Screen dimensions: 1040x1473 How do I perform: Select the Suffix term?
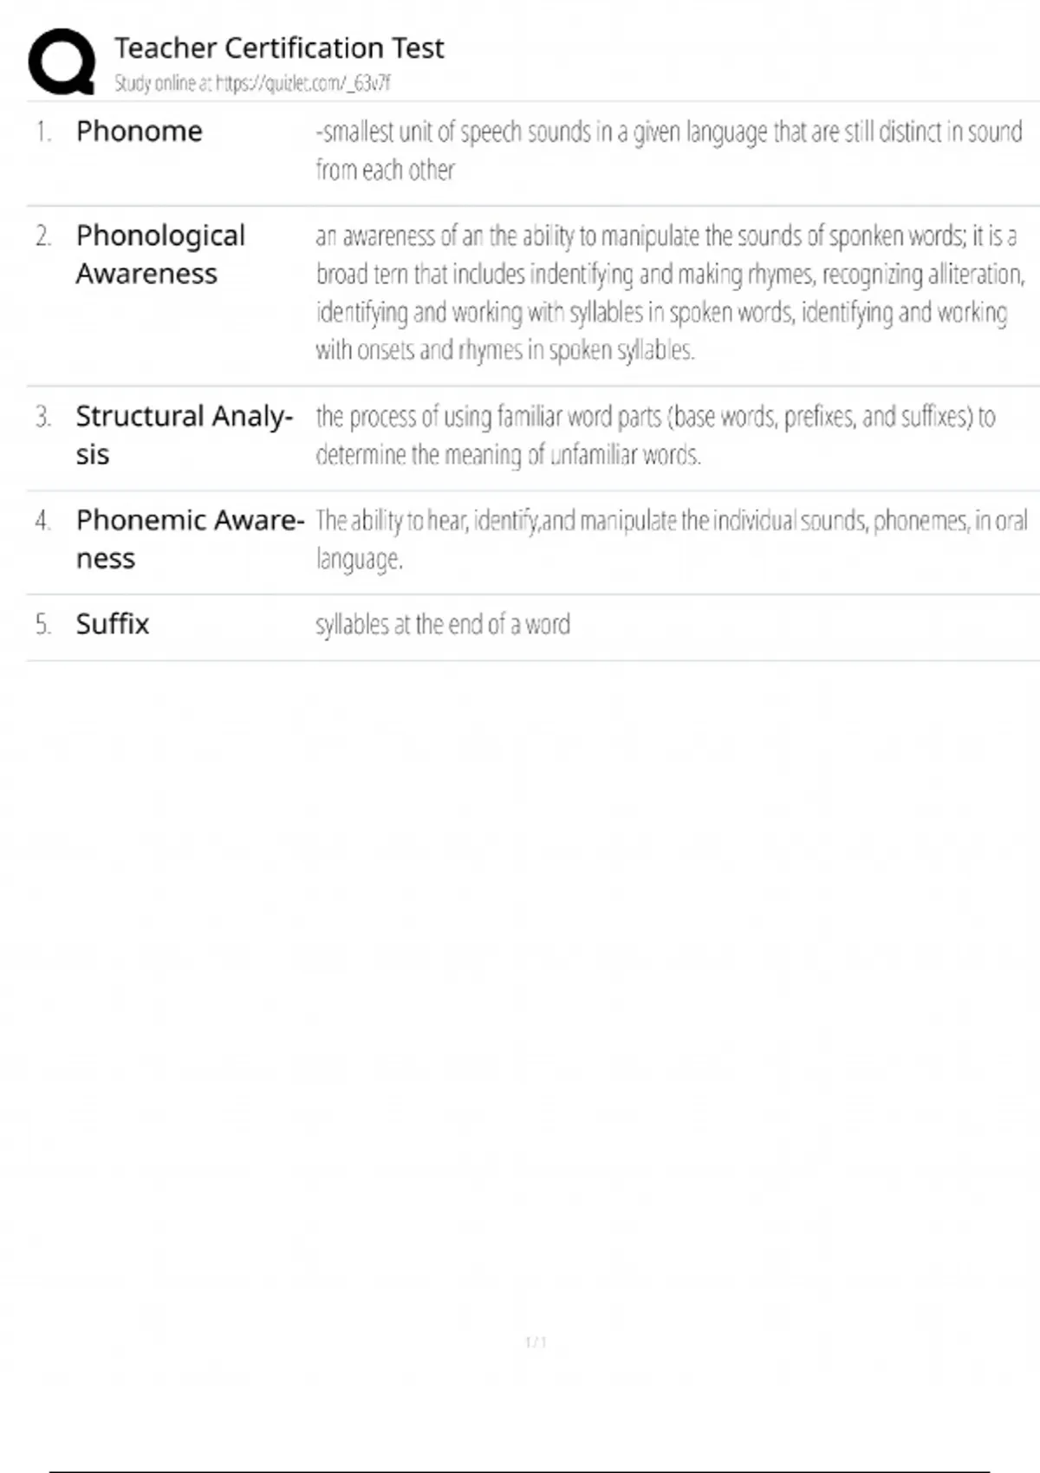[113, 624]
